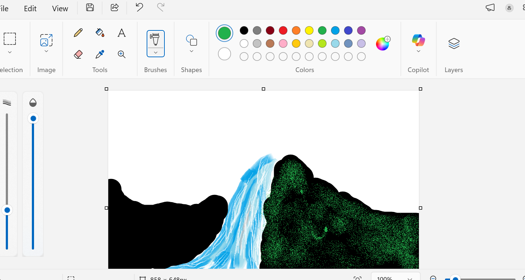The height and width of the screenshot is (280, 525).
Task: Open the custom color wheel picker
Action: click(x=382, y=43)
